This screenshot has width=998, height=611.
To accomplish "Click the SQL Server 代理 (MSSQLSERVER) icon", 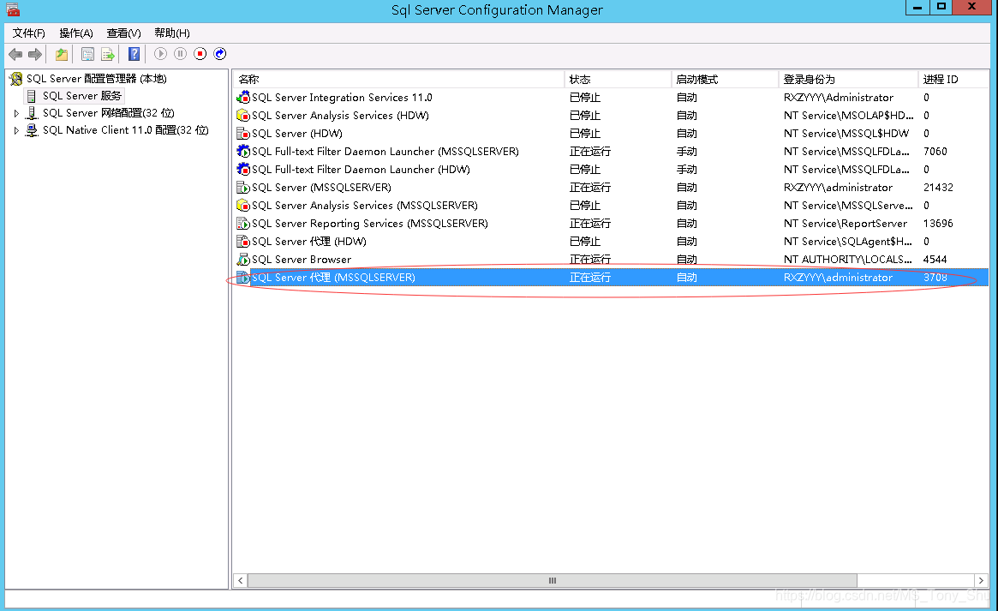I will click(243, 278).
